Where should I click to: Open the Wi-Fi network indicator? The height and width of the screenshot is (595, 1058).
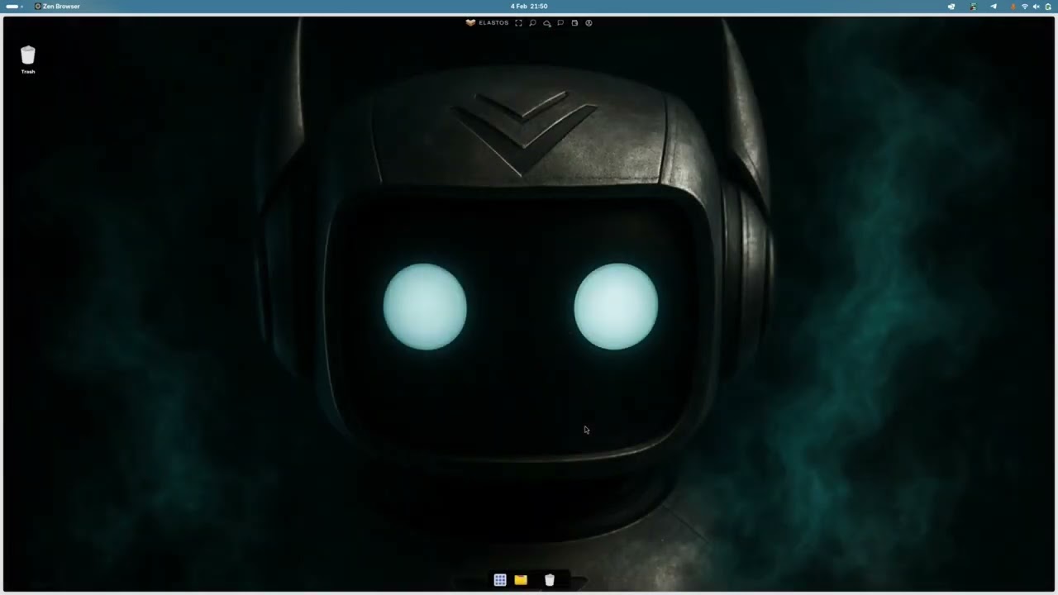tap(1025, 7)
